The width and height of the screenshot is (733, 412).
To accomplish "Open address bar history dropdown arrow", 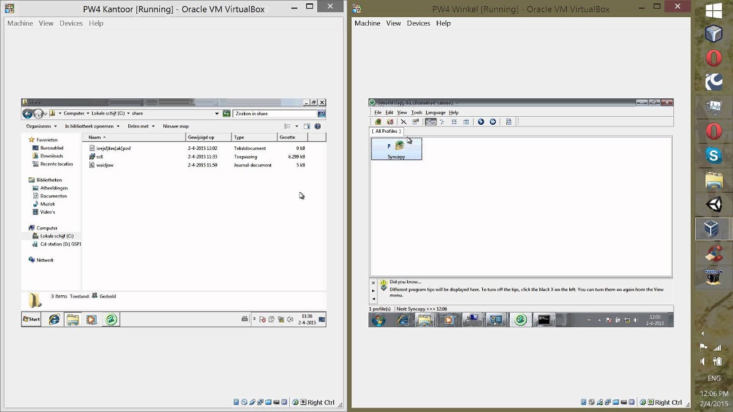I will point(217,113).
